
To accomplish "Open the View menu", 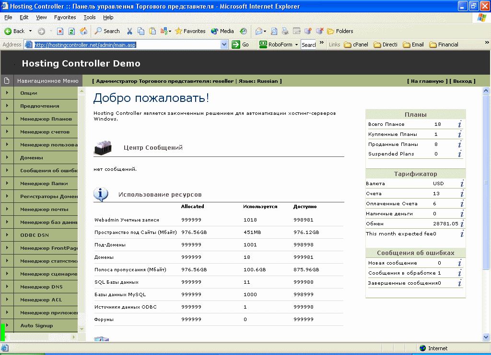I will 41,17.
